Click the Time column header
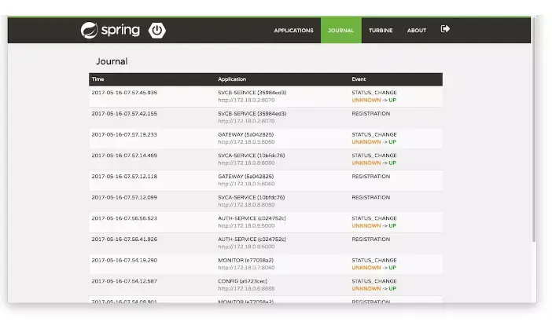This screenshot has height=322, width=552. 98,79
